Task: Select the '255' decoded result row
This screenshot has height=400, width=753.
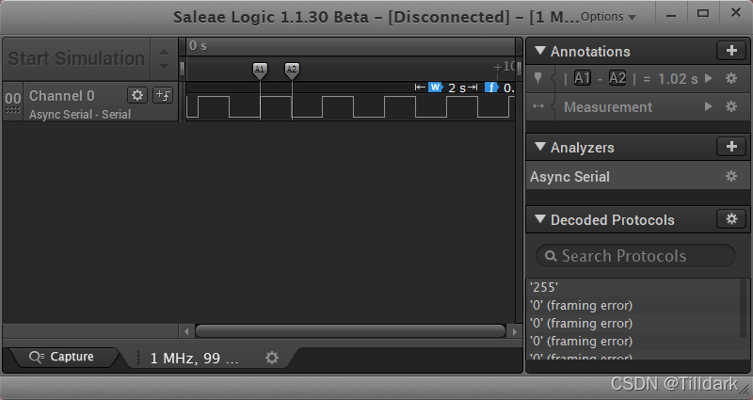Action: pos(633,287)
